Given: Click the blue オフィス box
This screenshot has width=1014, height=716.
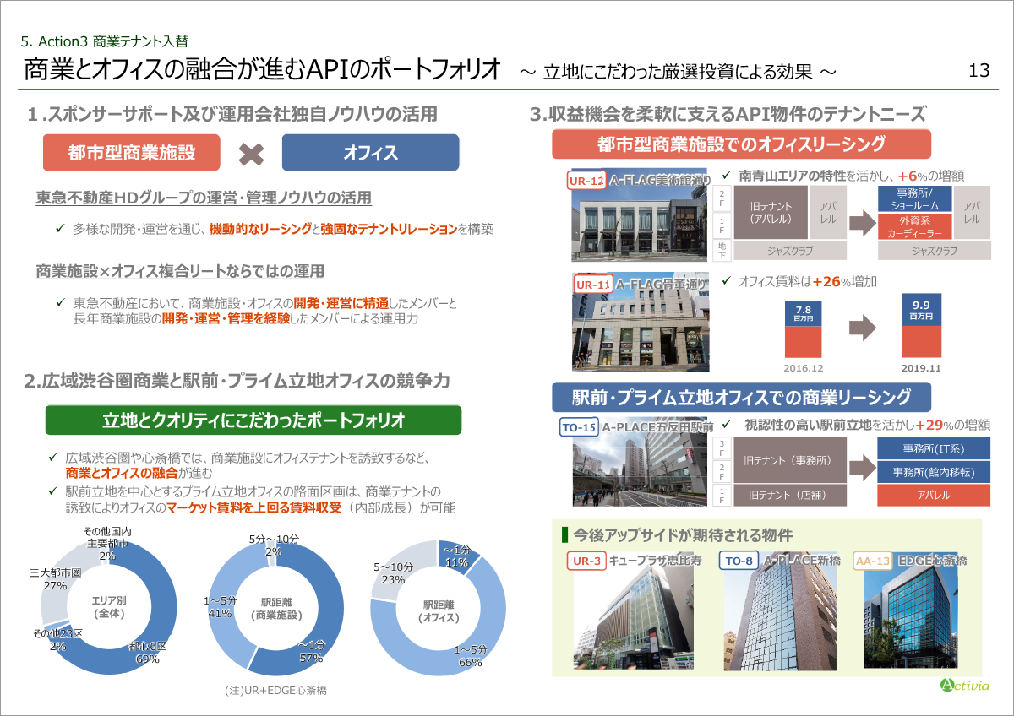Looking at the screenshot, I should (370, 153).
